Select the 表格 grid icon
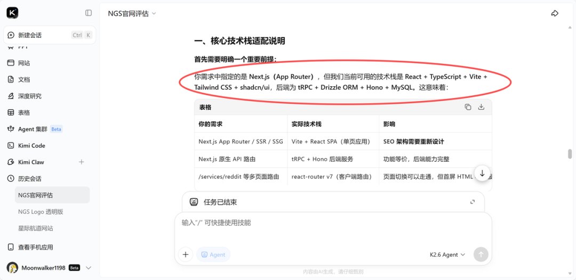This screenshot has width=576, height=280. [x=11, y=112]
